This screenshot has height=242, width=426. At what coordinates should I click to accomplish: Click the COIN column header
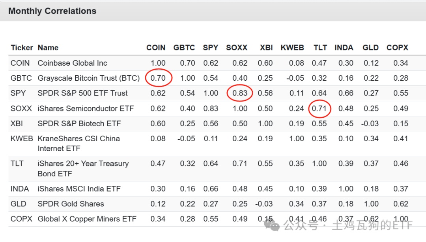[156, 48]
